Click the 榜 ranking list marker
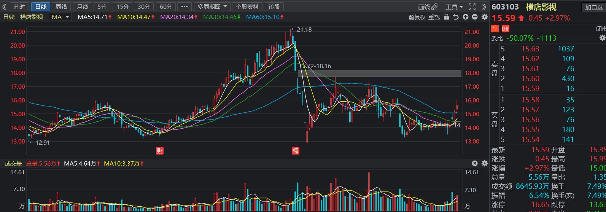Screen dimensions: 606x212 (x=296, y=151)
